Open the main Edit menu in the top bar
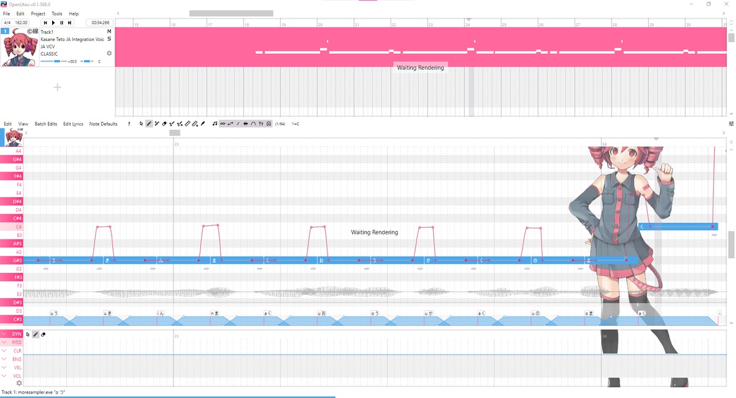 click(21, 13)
